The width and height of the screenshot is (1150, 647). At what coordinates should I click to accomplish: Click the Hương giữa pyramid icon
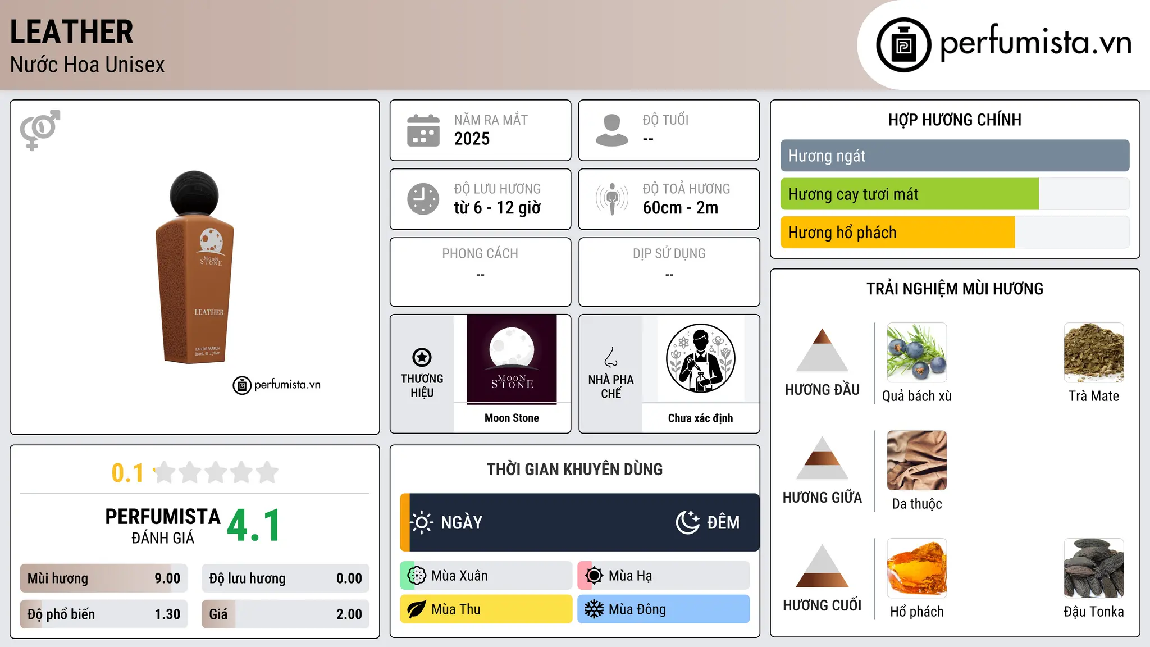pyautogui.click(x=822, y=458)
